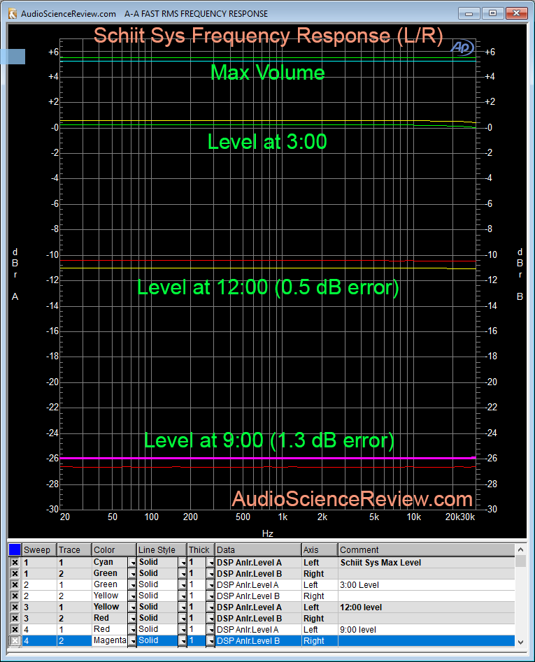Image resolution: width=535 pixels, height=662 pixels.
Task: Click the '1k' frequency axis label
Action: [283, 517]
